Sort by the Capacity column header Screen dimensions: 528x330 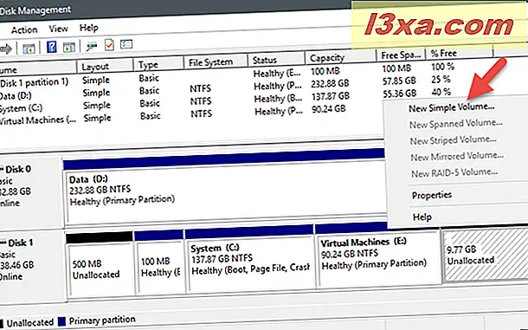tap(340, 58)
